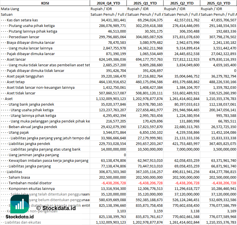This screenshot has height=225, width=237.
Task: Select the Utang pajak row label
Action: coord(19,132)
